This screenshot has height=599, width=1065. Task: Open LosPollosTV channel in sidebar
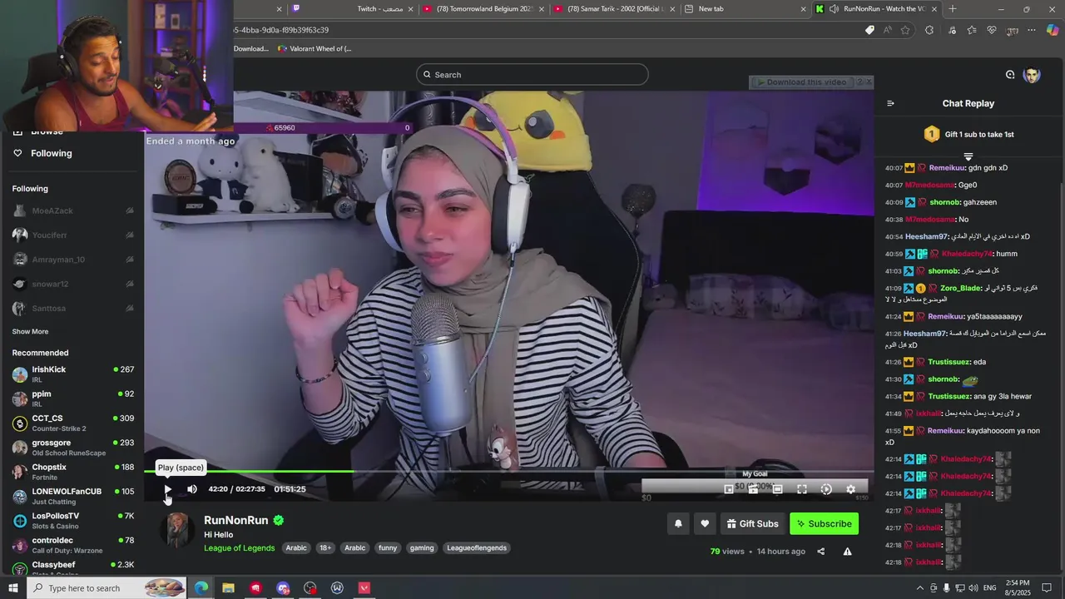72,520
